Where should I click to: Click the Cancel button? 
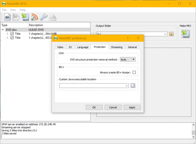[113, 107]
